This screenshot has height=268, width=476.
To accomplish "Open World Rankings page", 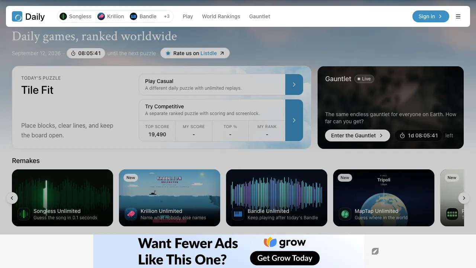I will click(x=221, y=16).
